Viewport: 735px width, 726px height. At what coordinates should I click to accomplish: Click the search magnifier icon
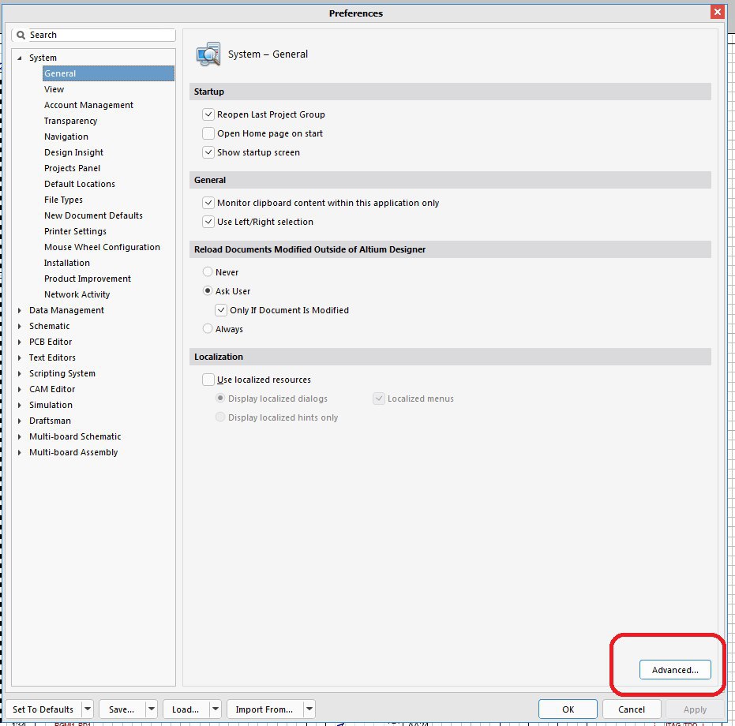pos(21,35)
